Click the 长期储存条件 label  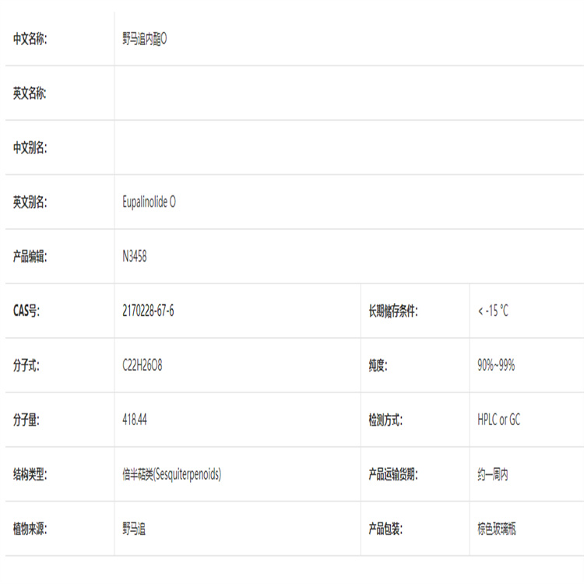[x=393, y=311]
